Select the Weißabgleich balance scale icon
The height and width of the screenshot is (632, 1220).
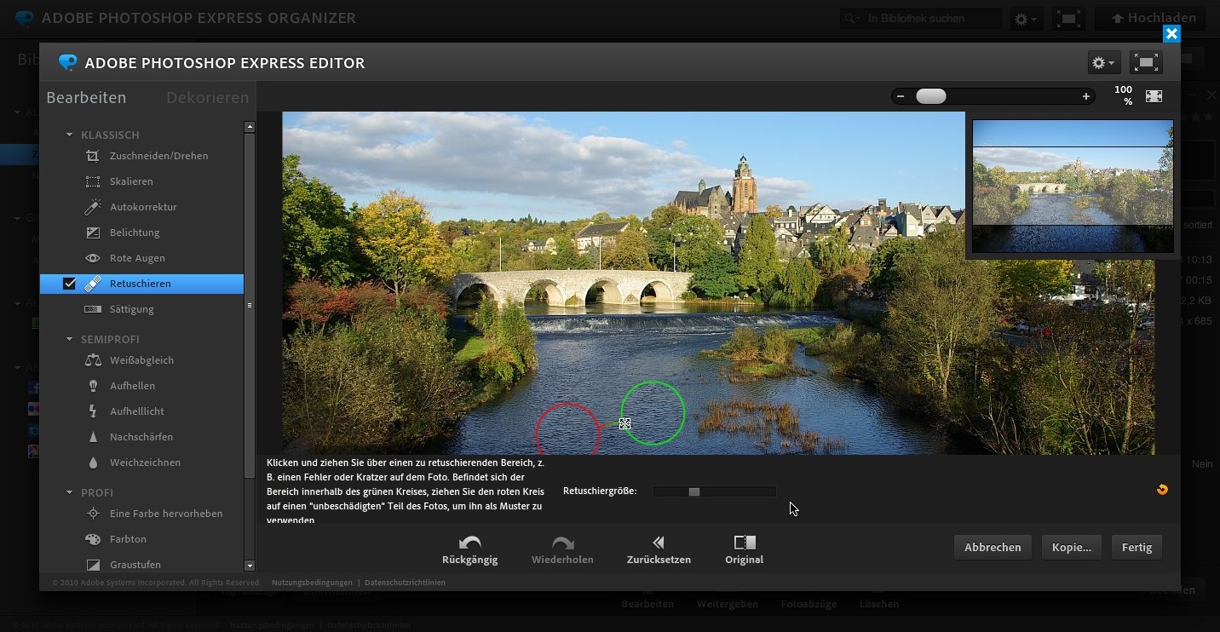(93, 360)
